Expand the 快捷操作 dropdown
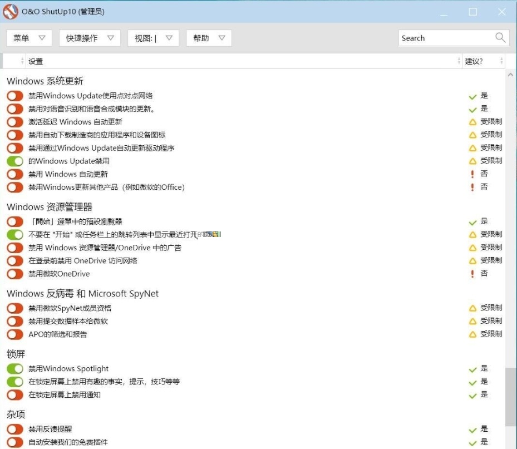Viewport: 517px width, 449px height. pos(90,38)
